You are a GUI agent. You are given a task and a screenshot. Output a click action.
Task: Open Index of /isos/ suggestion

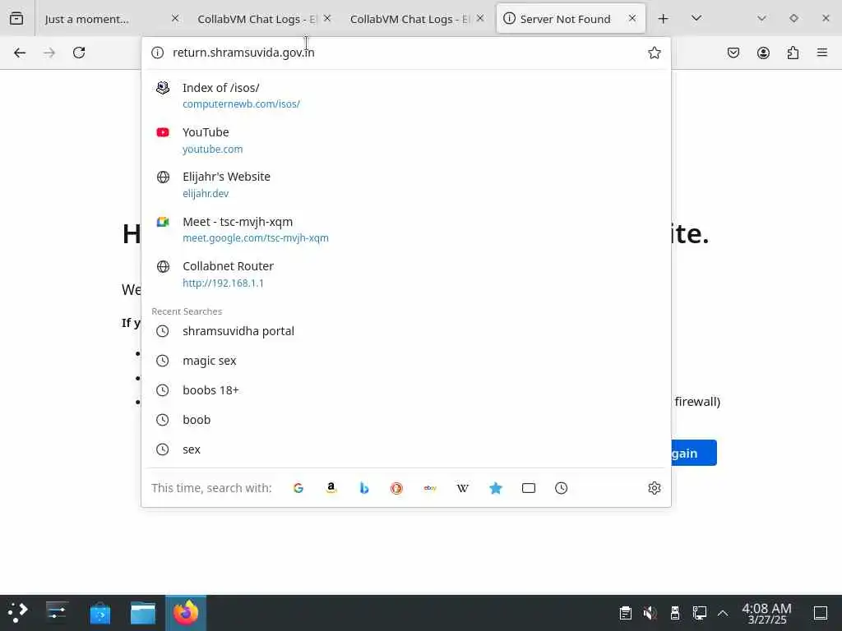[x=406, y=95]
